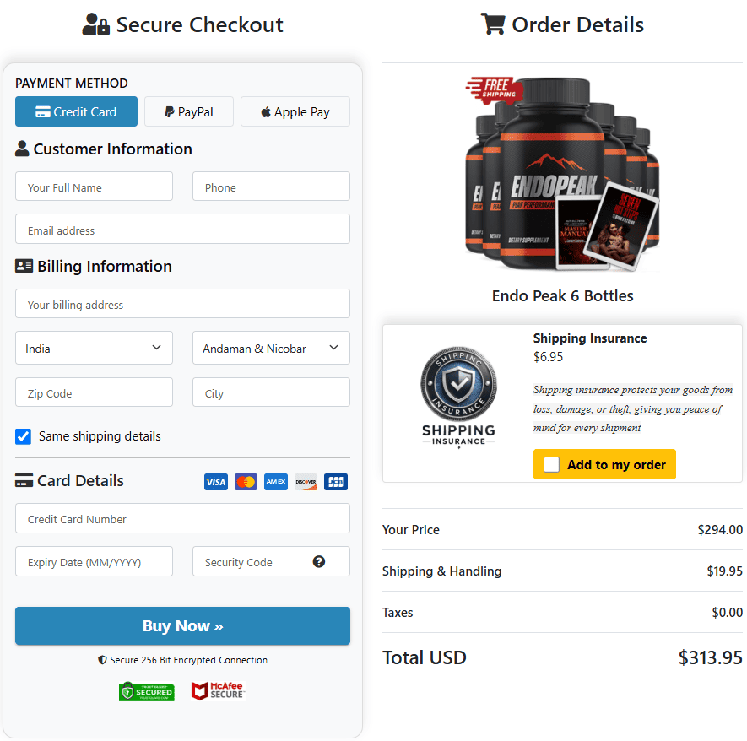Select Credit Card as payment method
The width and height of the screenshot is (747, 741).
76,111
